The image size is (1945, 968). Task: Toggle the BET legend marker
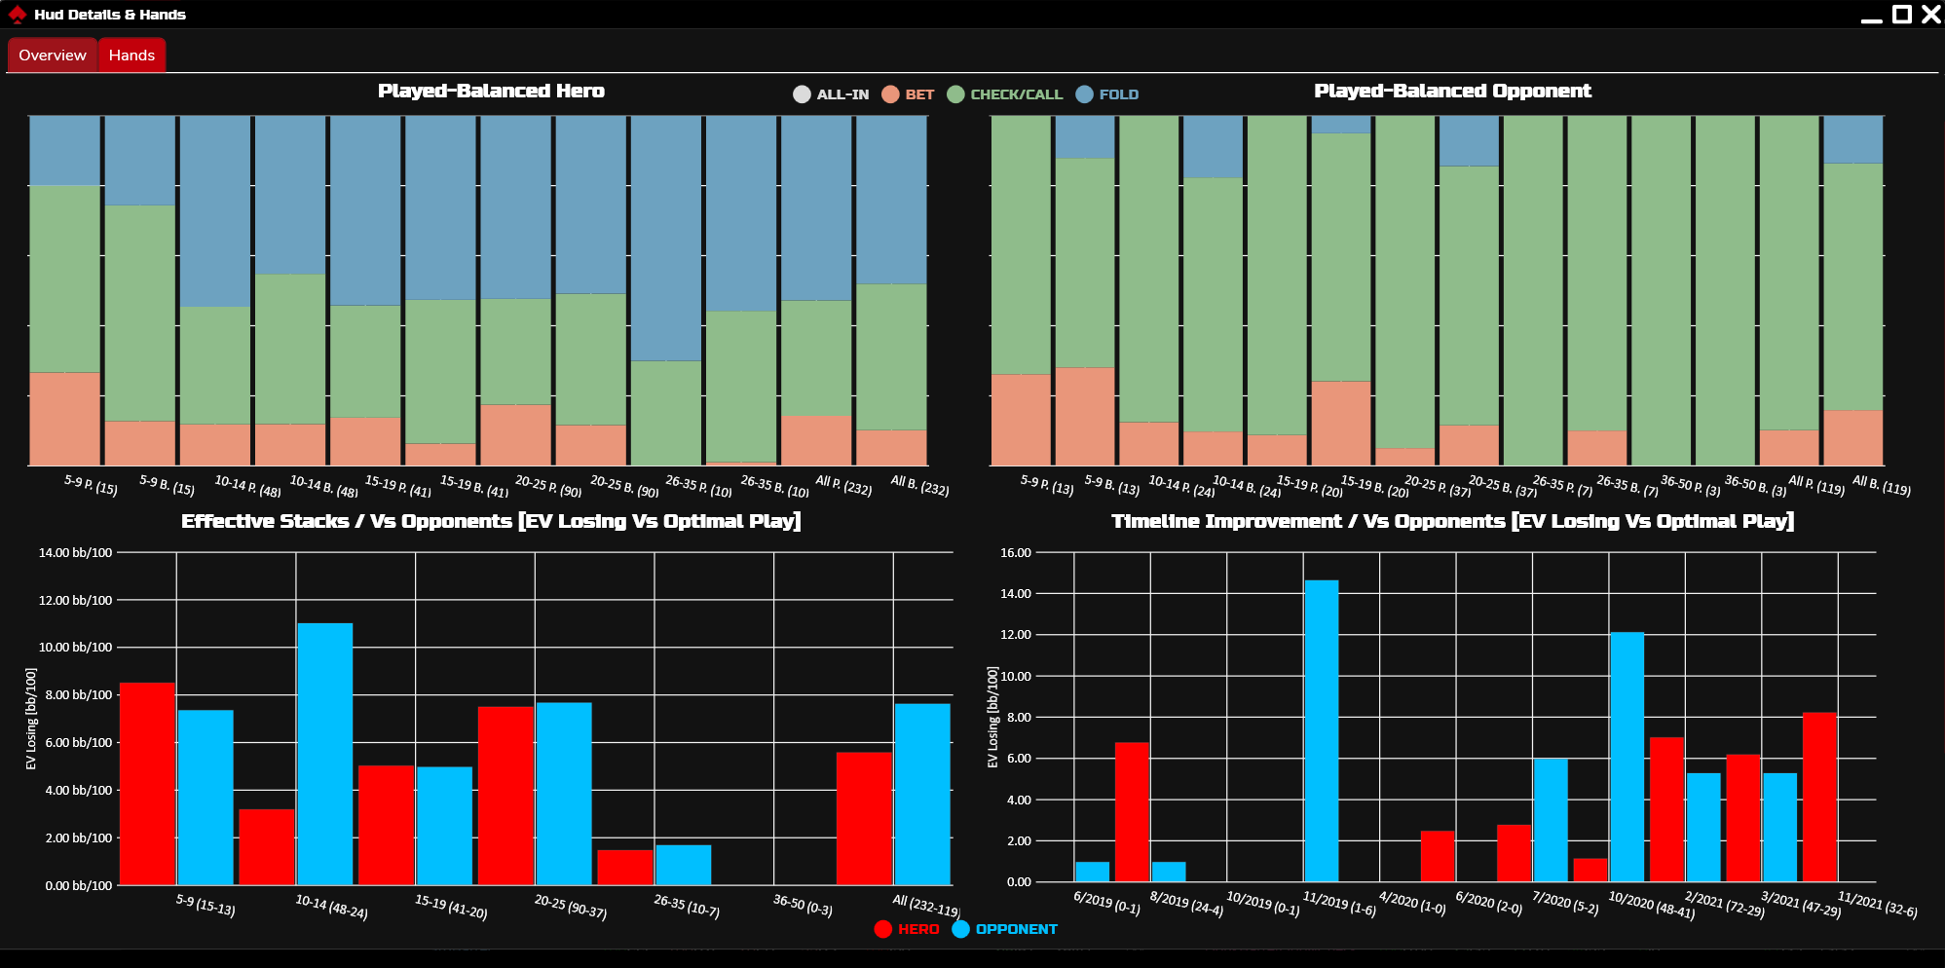890,94
